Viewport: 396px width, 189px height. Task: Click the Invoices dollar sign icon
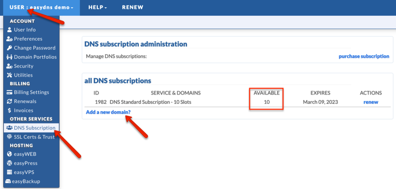coord(9,110)
